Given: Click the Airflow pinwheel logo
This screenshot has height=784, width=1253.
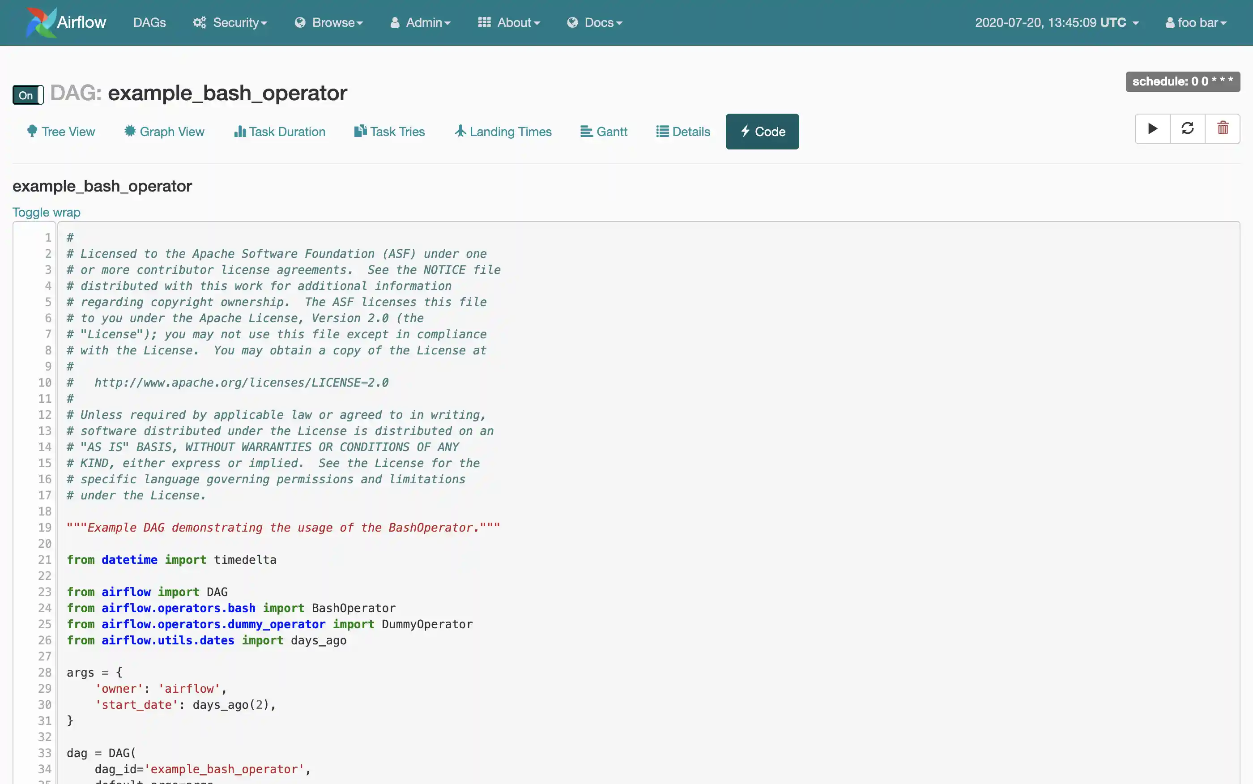Looking at the screenshot, I should (x=41, y=22).
